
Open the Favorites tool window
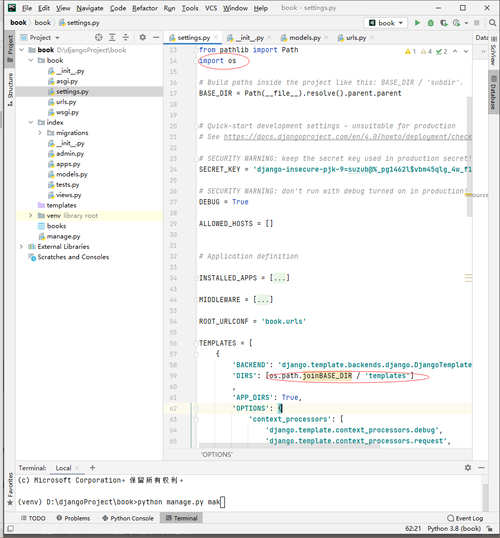(10, 488)
